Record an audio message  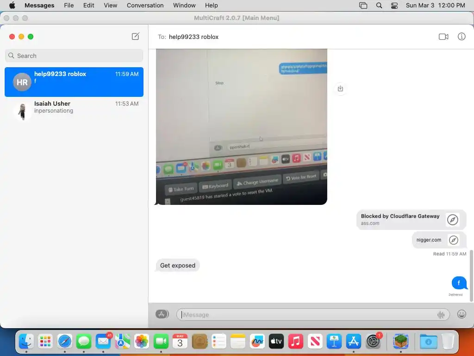[x=441, y=315]
